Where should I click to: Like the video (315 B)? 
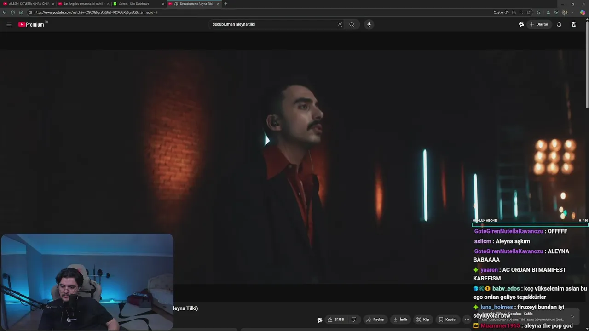336,320
